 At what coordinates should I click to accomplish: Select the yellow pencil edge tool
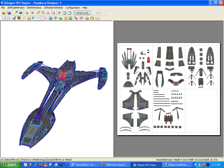38,13
